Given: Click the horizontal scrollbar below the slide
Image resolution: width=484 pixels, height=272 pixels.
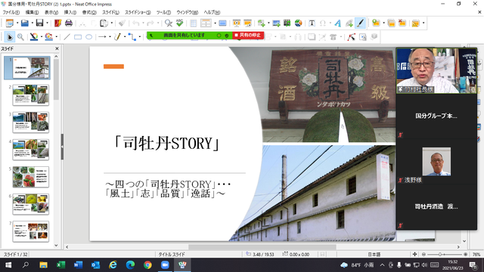Looking at the screenshot, I should pos(262,247).
